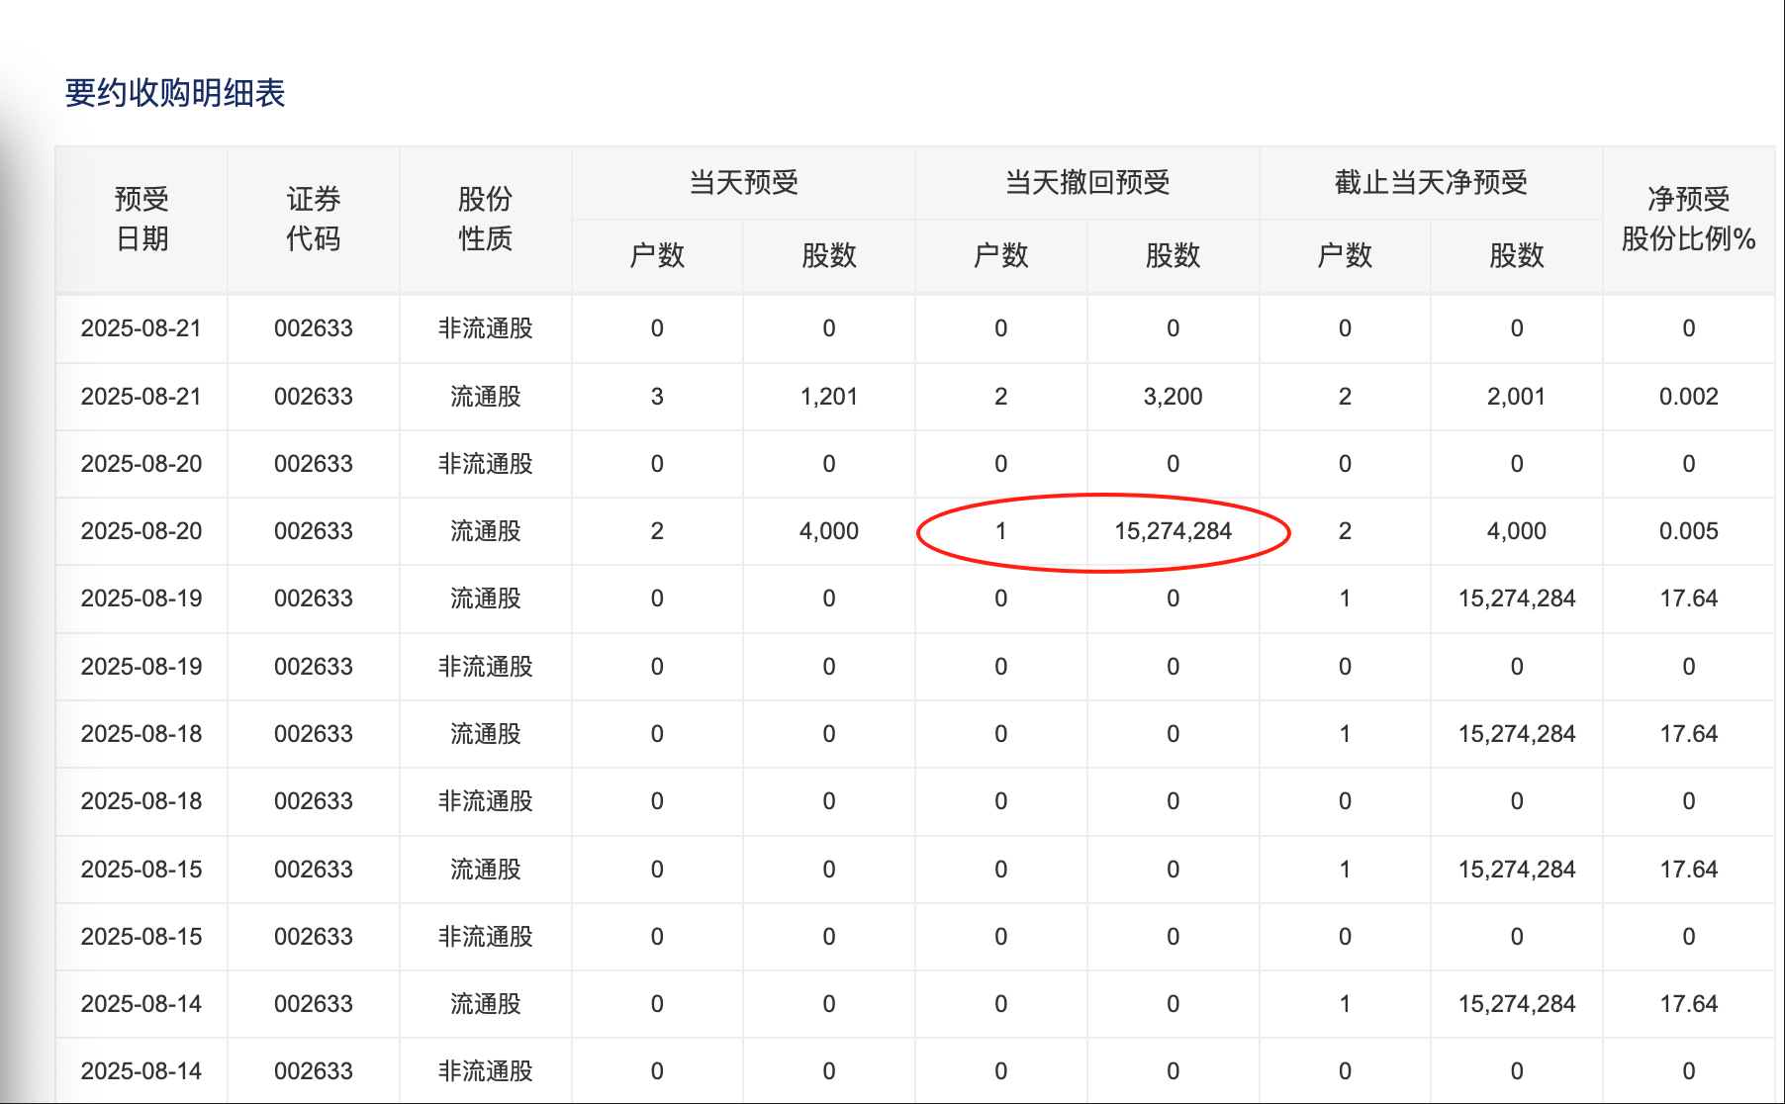
Task: Click 股数 subheader under 截止当天净预受
Action: [x=1516, y=255]
